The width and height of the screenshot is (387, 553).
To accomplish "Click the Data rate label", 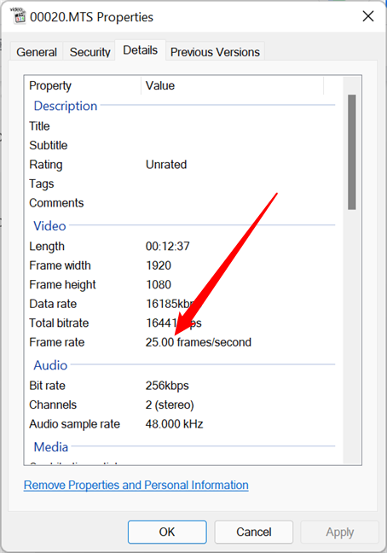I will (x=53, y=304).
